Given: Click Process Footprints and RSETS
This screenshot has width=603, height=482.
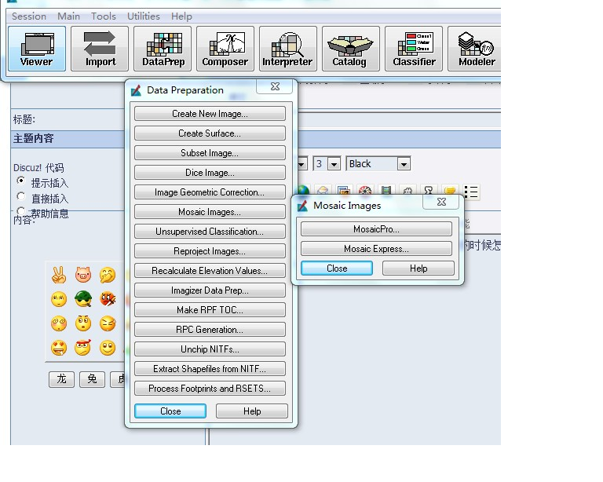Looking at the screenshot, I should coord(210,389).
